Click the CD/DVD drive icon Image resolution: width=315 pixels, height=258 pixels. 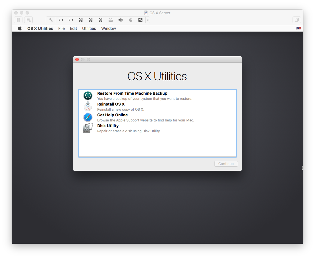click(111, 20)
